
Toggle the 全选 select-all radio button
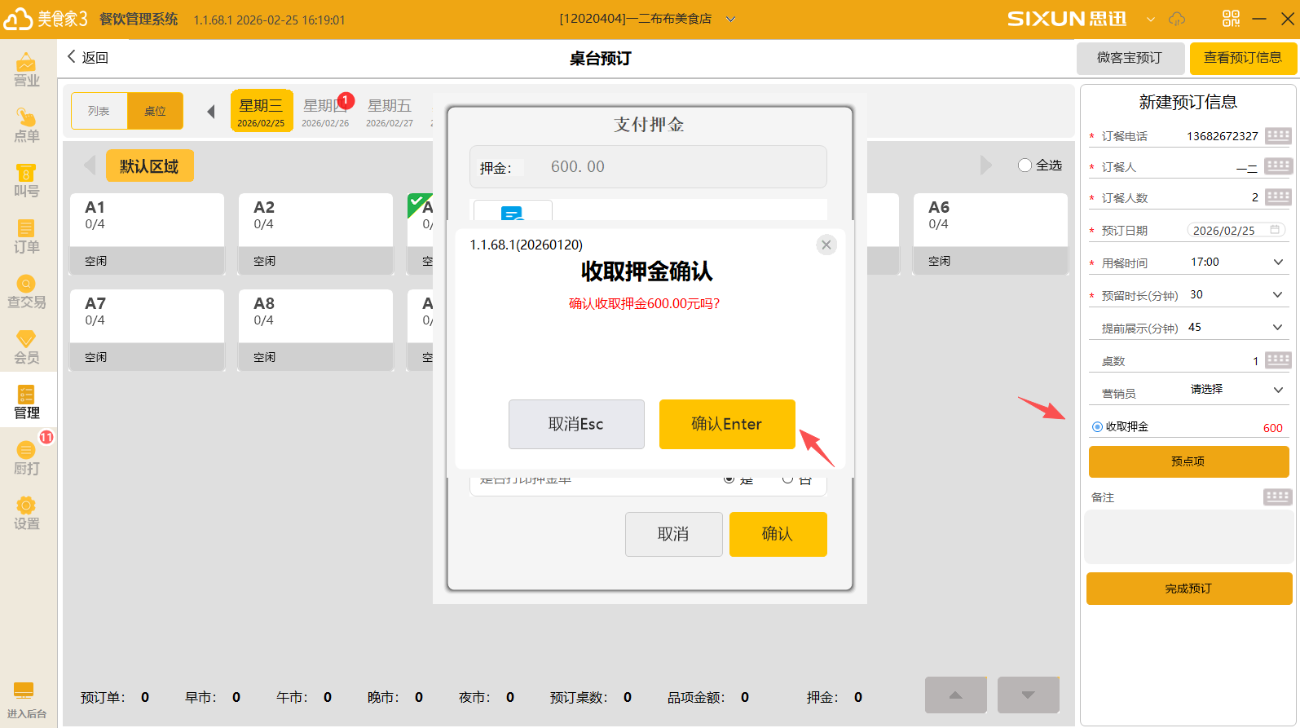pyautogui.click(x=1025, y=165)
